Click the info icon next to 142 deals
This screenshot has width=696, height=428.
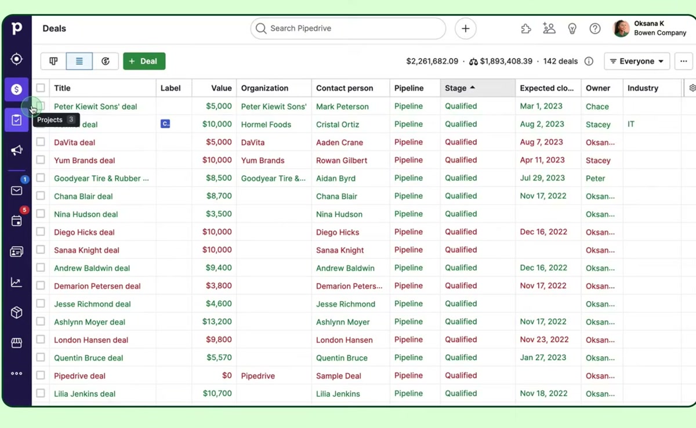[589, 61]
